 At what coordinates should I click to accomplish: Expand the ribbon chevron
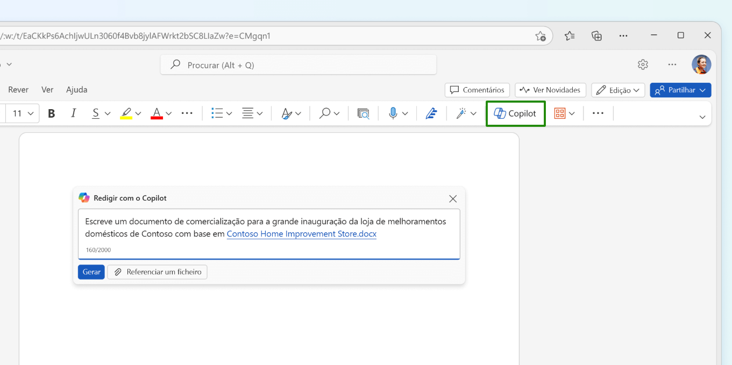(x=702, y=117)
